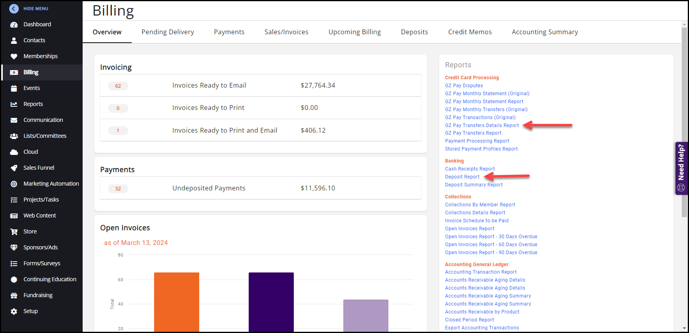Open the Credit Memos tab

(470, 32)
